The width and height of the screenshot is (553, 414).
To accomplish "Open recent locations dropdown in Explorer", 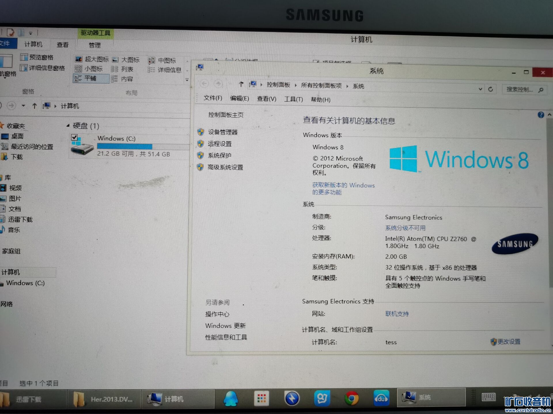I will point(23,106).
